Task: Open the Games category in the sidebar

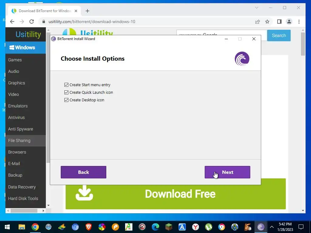Action: point(15,60)
